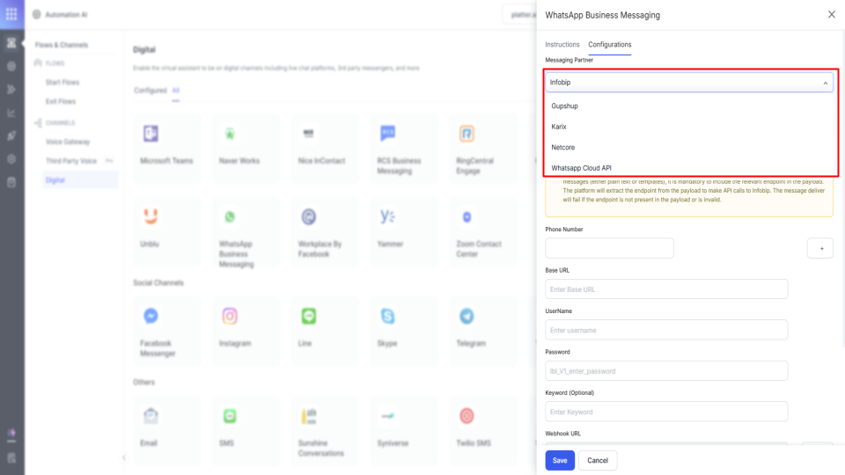Open the Twilio SMS channel icon

467,415
